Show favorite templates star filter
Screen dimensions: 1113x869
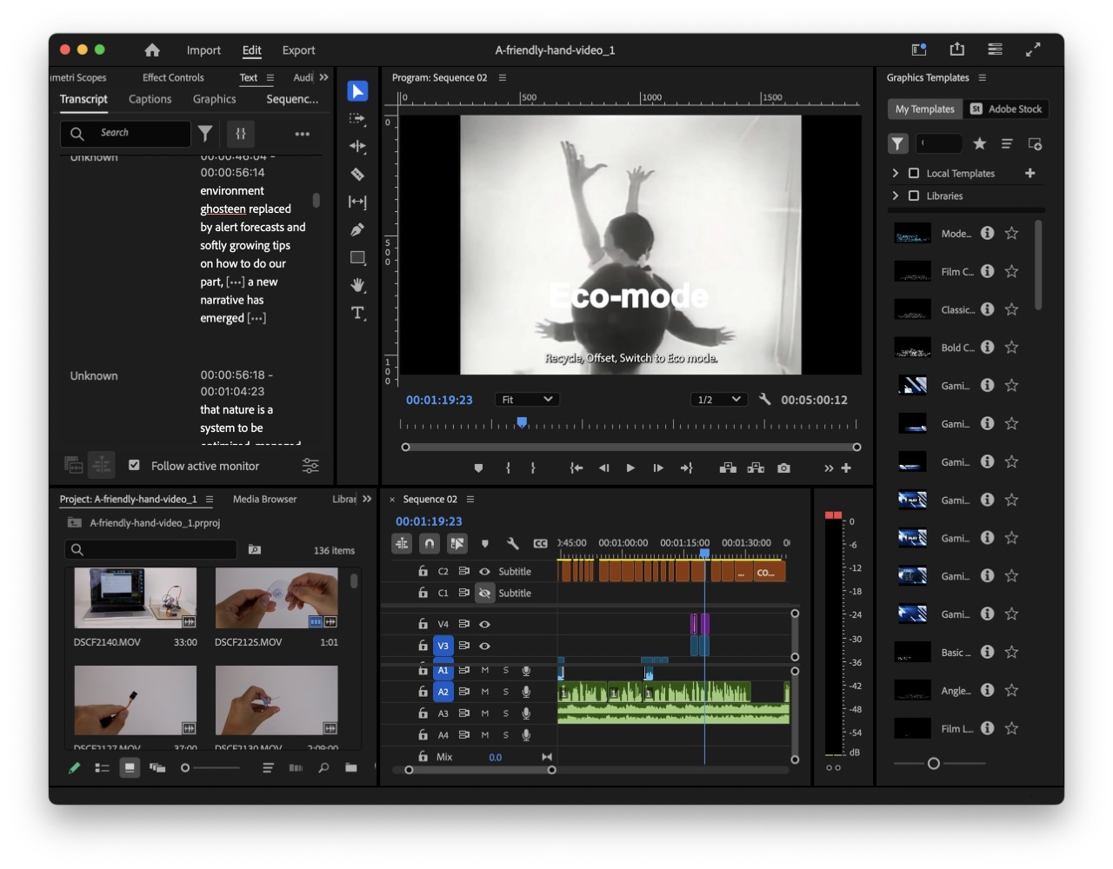[x=980, y=143]
